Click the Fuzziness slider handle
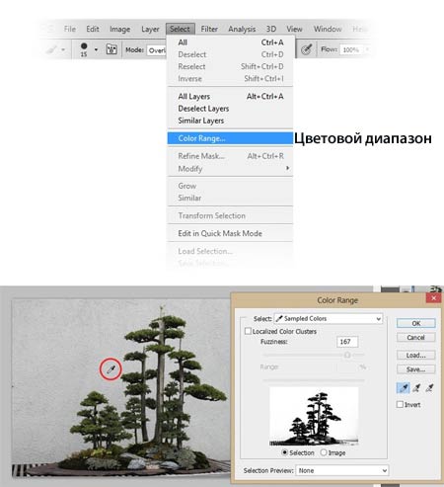 (x=347, y=355)
